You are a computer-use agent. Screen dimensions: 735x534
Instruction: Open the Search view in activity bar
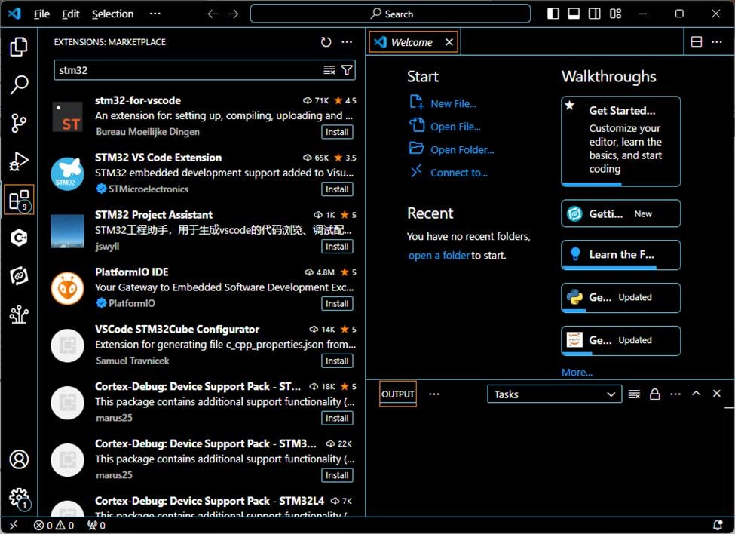(x=19, y=85)
